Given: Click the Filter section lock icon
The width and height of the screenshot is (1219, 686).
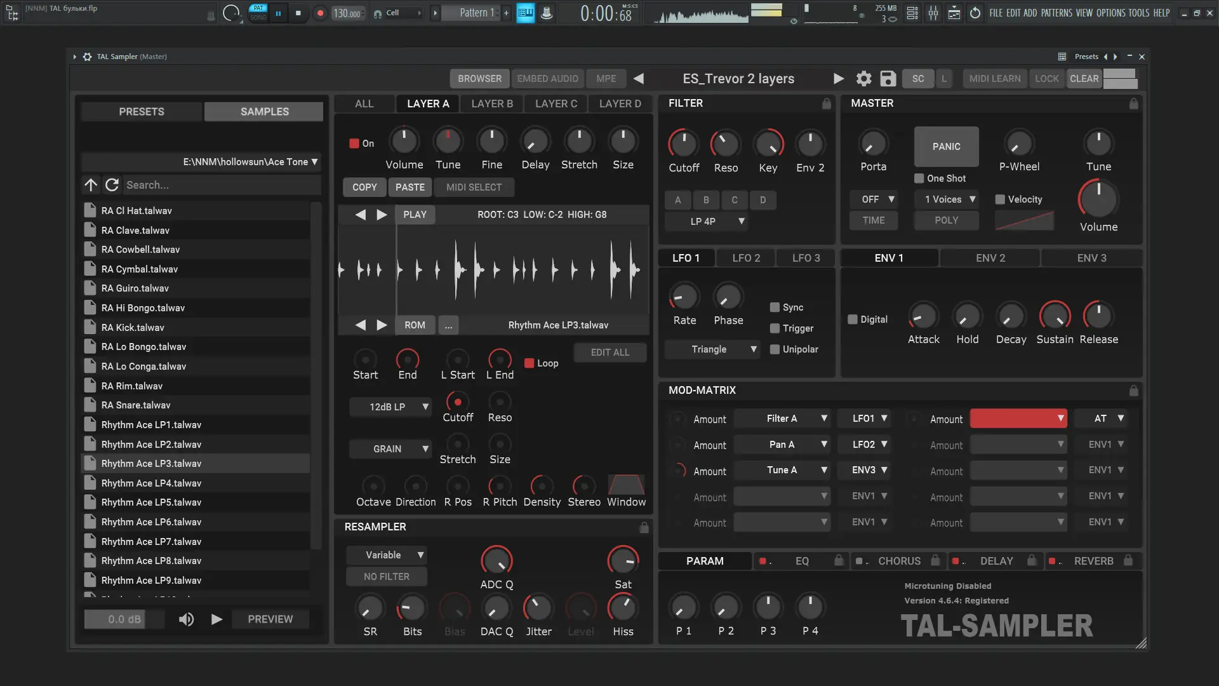Looking at the screenshot, I should coord(826,104).
